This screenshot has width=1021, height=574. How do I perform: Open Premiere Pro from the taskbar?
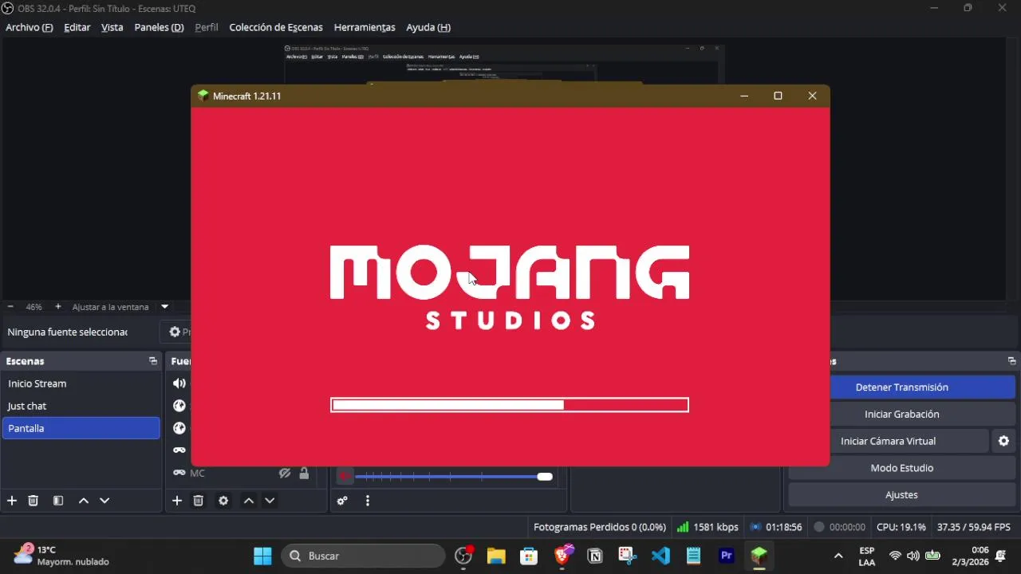[x=726, y=556]
